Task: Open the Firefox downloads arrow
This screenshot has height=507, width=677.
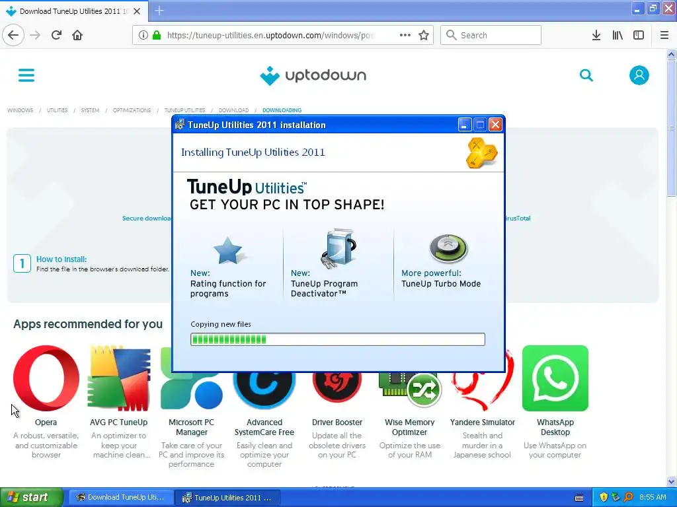Action: 596,35
